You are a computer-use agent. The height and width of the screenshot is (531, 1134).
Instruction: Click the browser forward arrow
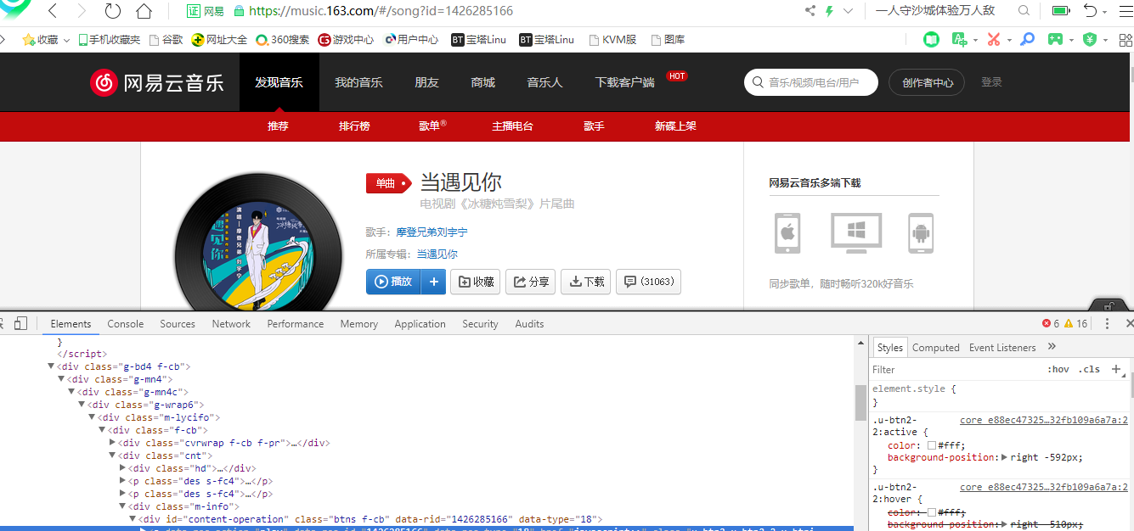(x=82, y=11)
